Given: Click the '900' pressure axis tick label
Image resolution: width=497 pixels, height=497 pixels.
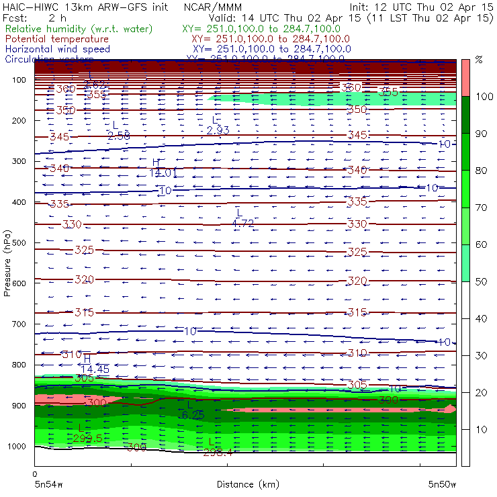Looking at the screenshot, I should (x=19, y=406).
